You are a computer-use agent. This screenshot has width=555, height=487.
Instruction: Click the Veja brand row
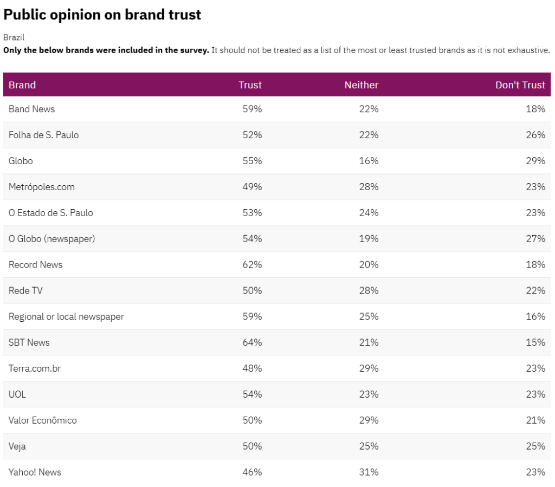[x=17, y=446]
